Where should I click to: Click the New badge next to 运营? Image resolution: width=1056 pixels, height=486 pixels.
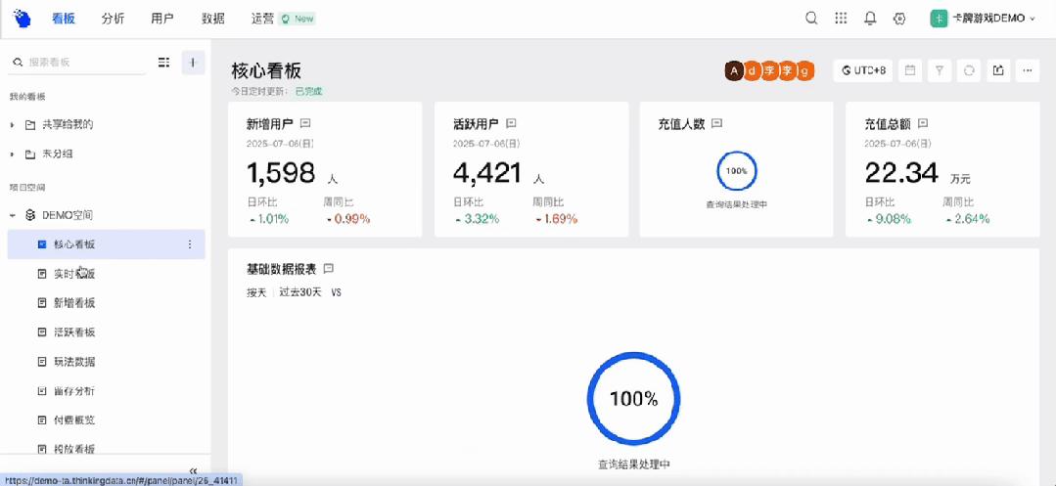[298, 19]
